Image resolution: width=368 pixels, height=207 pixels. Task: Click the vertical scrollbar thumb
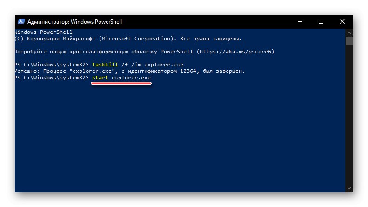pyautogui.click(x=349, y=40)
